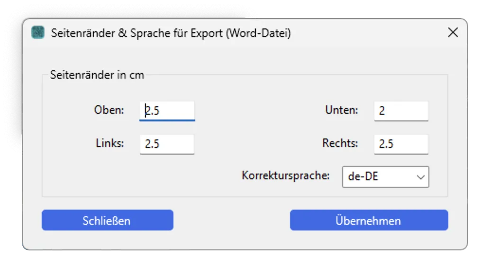Click the Seitenränder in cm group heading
The height and width of the screenshot is (276, 490).
(x=97, y=75)
